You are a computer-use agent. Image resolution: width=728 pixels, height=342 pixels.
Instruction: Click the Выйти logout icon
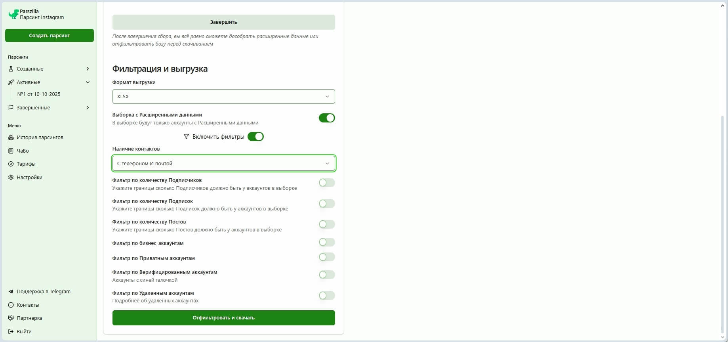click(11, 332)
